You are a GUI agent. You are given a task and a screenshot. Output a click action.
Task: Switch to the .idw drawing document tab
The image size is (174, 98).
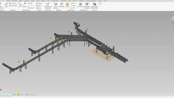point(30,95)
